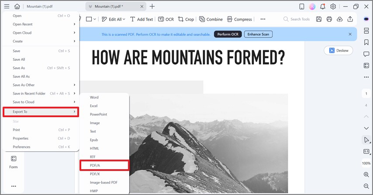Open the user avatar profile
The image size is (373, 195).
(x=312, y=7)
